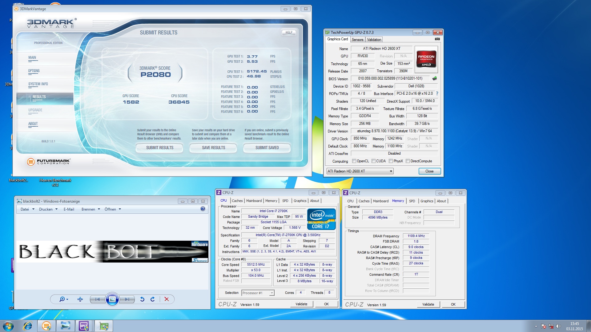This screenshot has width=591, height=332.
Task: Switch to the Sensors tab in GPU-Z
Action: [357, 40]
